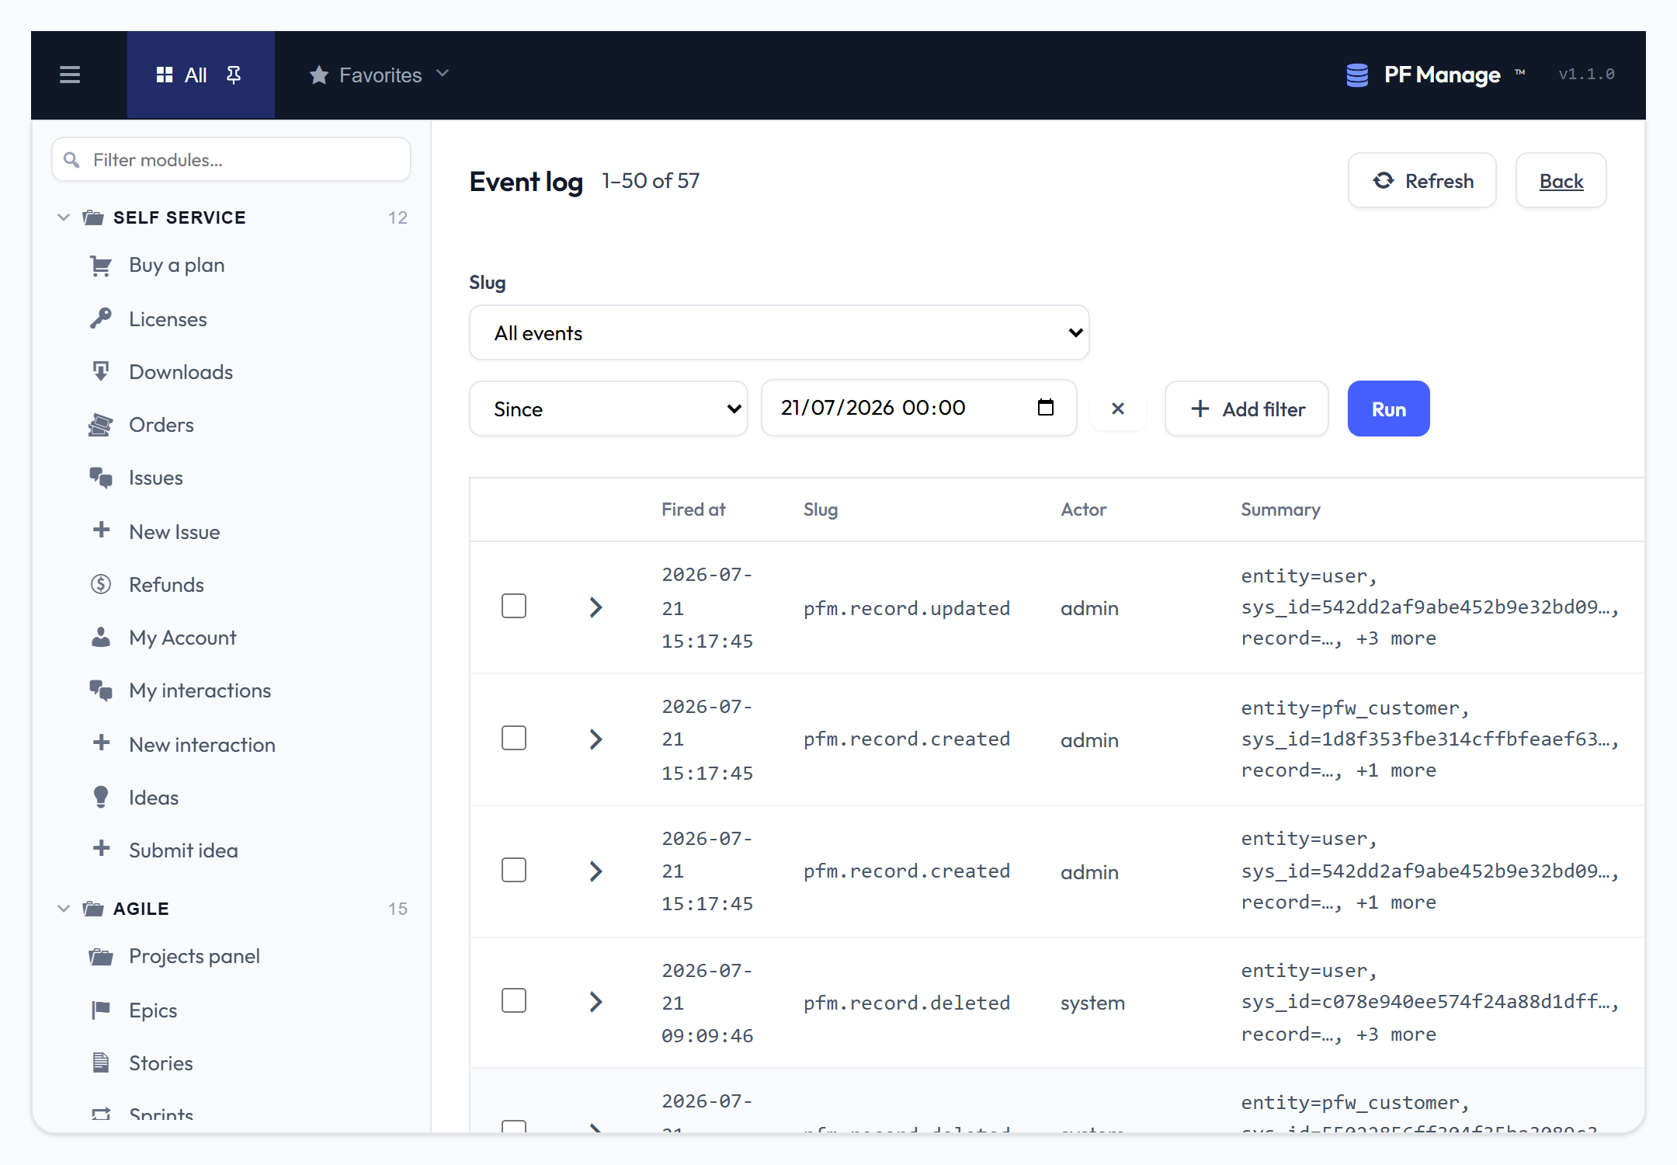
Task: Click the Projects panel folder icon
Action: coord(101,956)
